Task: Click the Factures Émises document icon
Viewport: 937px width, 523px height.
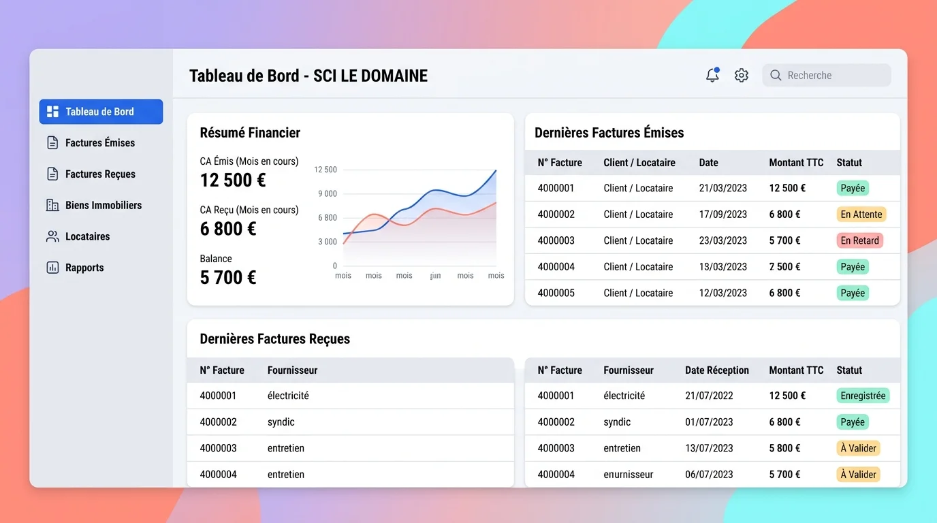Action: pyautogui.click(x=52, y=143)
